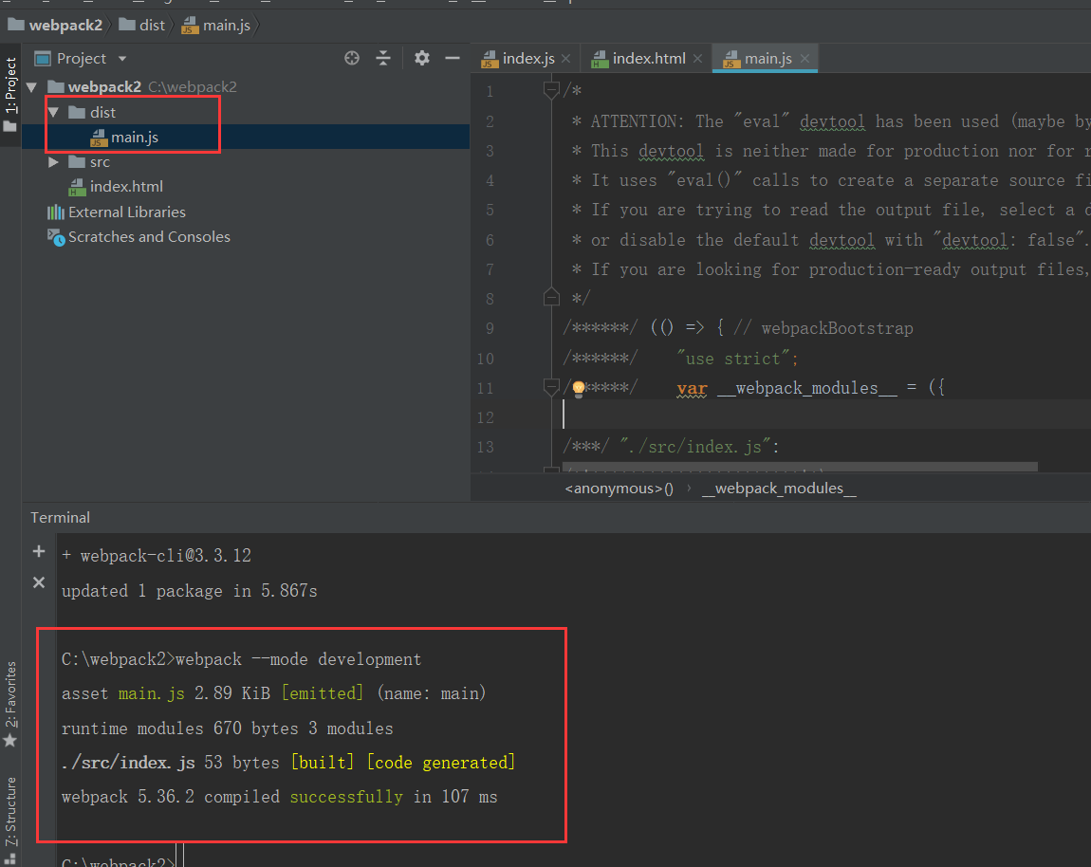
Task: Open the Project panel settings gear
Action: coord(421,58)
